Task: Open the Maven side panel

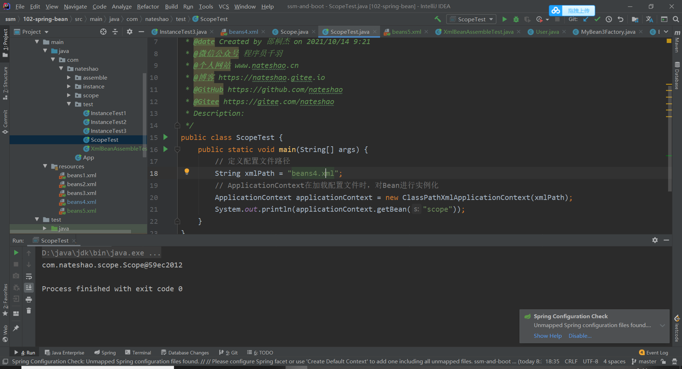Action: pyautogui.click(x=677, y=41)
